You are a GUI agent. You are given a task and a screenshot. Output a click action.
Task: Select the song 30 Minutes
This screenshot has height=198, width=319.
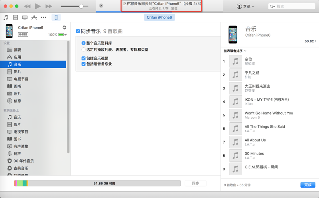point(270,155)
